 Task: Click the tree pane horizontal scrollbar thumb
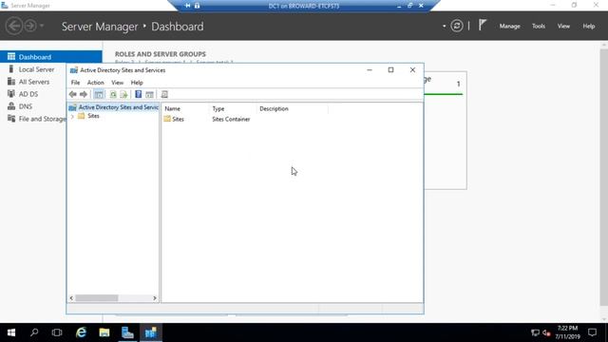click(97, 297)
